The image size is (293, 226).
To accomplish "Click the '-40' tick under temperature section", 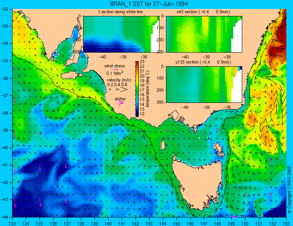I will (102, 57).
